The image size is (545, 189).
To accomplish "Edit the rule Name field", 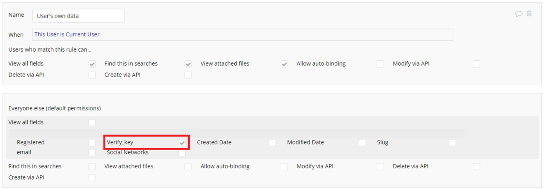I will [79, 16].
